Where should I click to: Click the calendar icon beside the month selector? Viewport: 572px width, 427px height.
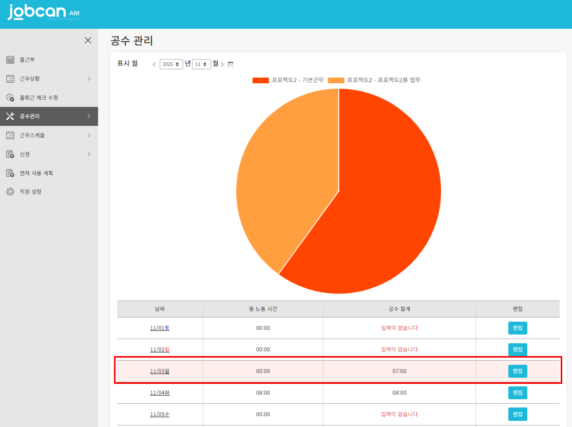231,64
